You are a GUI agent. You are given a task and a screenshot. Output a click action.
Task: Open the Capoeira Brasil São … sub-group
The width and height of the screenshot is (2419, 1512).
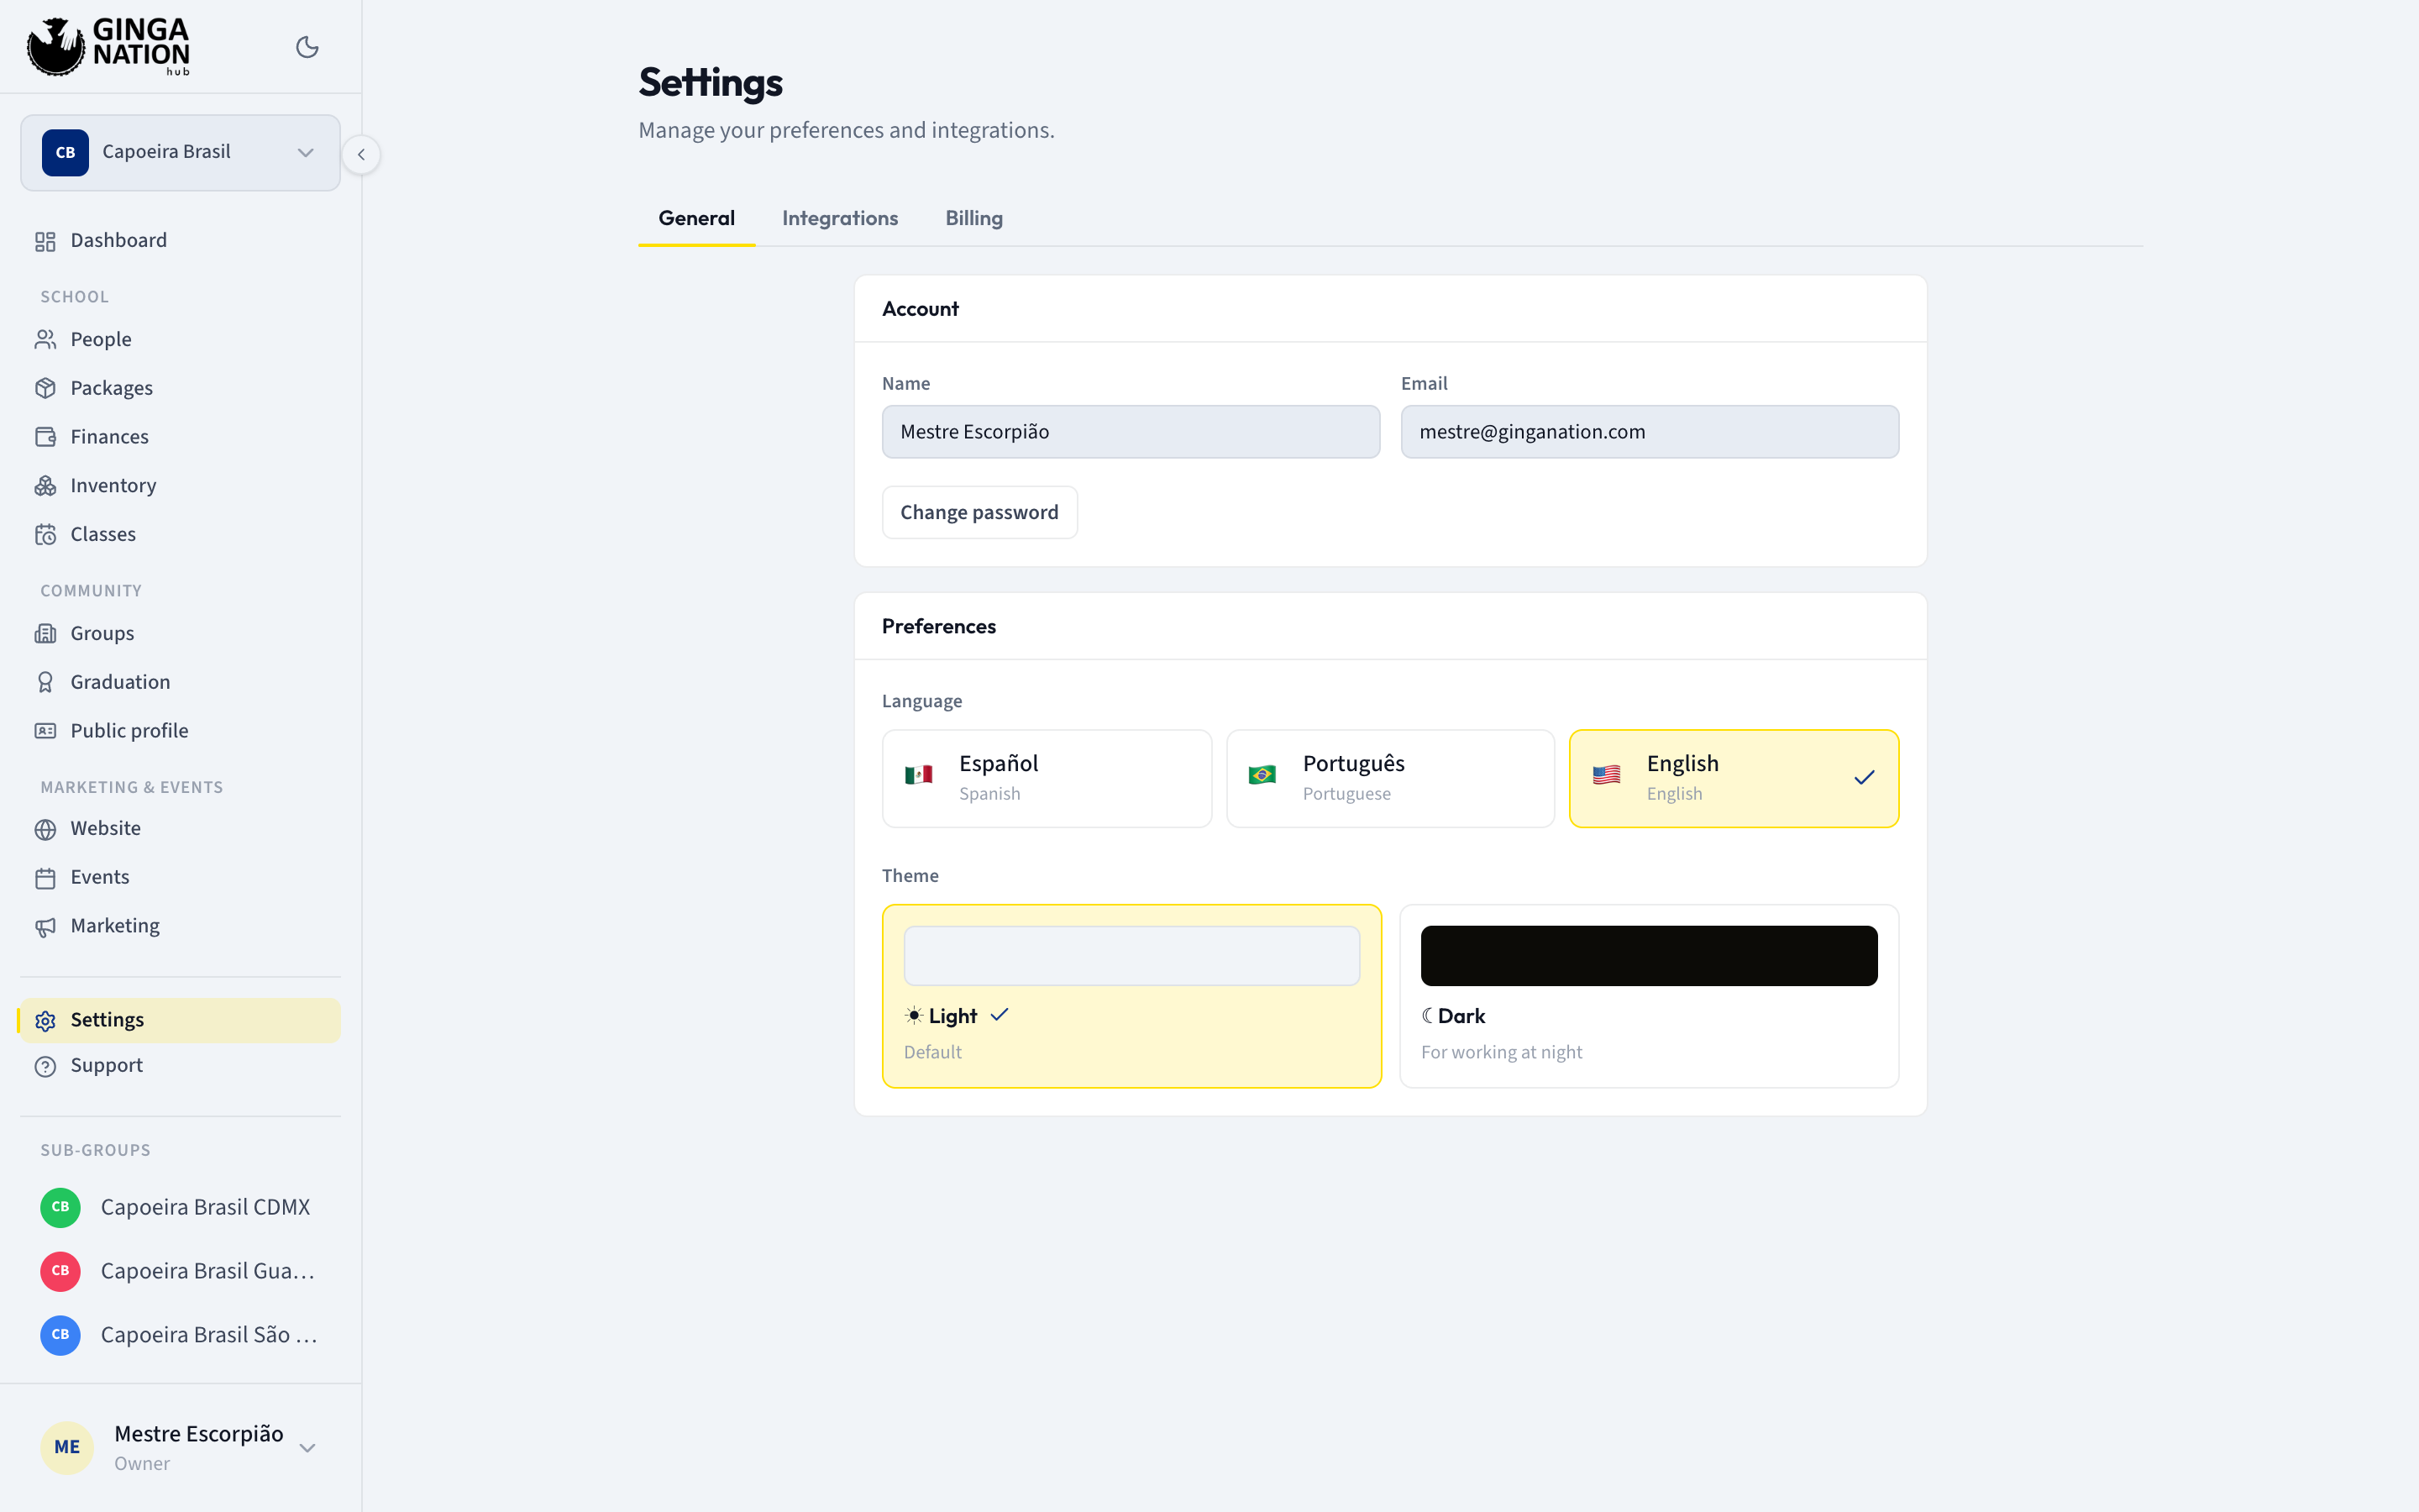[x=180, y=1335]
